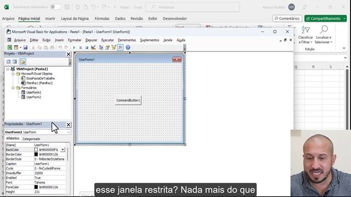This screenshot has height=197, width=351.
Task: Open Project Explorer icon in VBA toolbar
Action: [101, 48]
